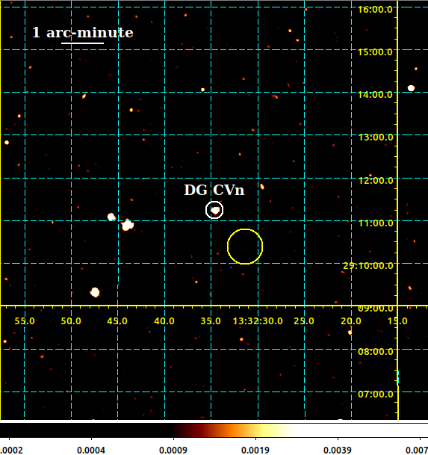Click the white scale bar line
The height and width of the screenshot is (455, 428).
point(83,43)
